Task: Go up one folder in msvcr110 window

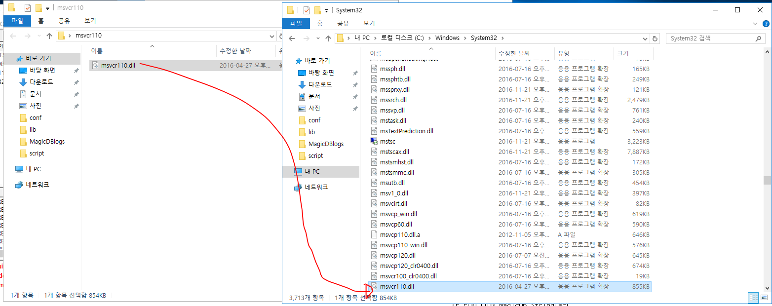Action: [49, 36]
